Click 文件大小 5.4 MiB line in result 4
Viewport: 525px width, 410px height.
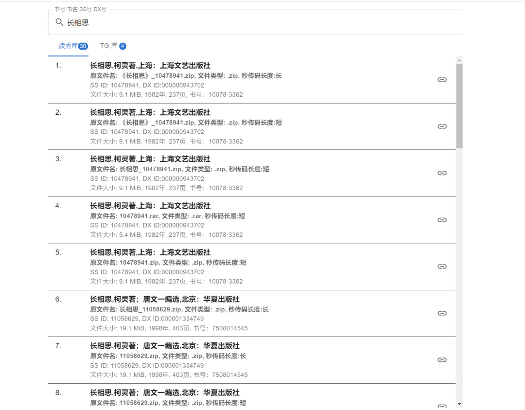click(166, 235)
